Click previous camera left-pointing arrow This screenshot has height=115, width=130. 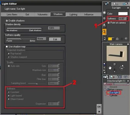(104, 72)
